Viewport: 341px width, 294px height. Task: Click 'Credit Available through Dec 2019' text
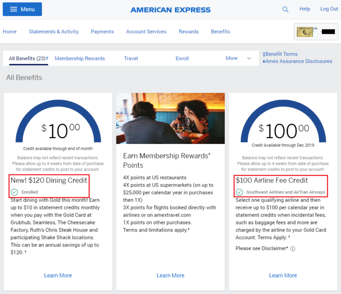(283, 145)
